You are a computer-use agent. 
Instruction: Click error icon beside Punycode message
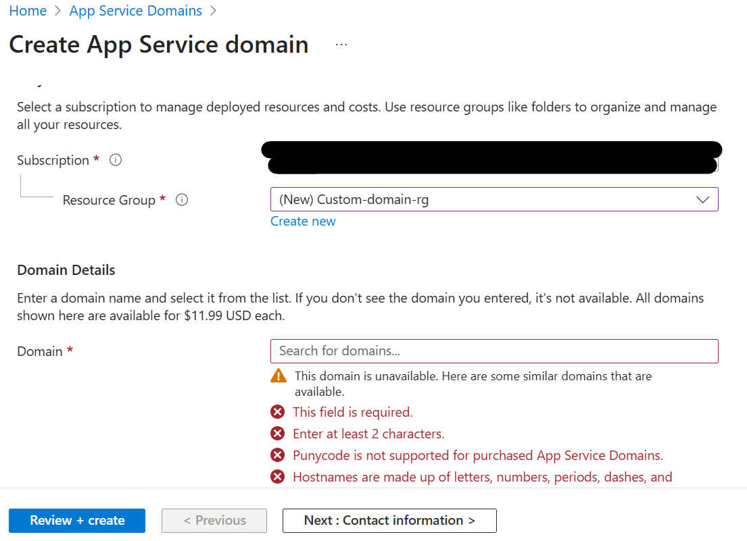277,455
